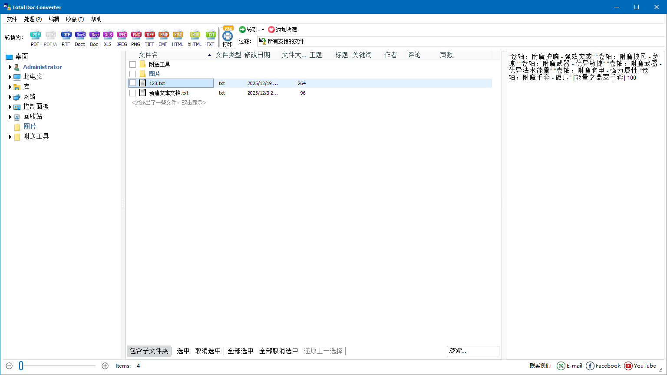Check the checkbox next to 123.txt
Image resolution: width=667 pixels, height=375 pixels.
[132, 83]
